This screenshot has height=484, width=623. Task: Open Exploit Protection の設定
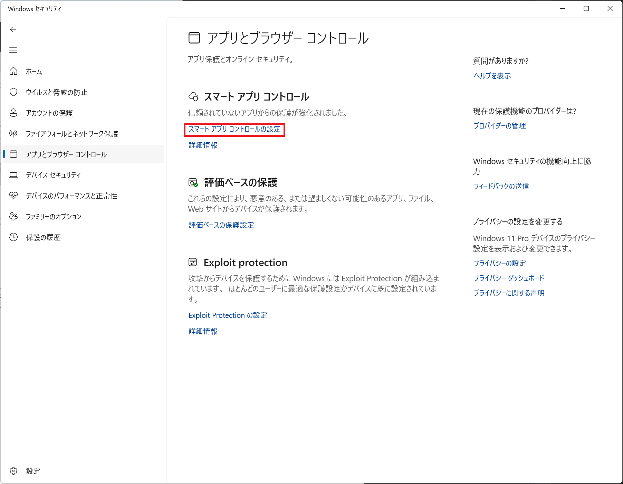click(x=227, y=315)
